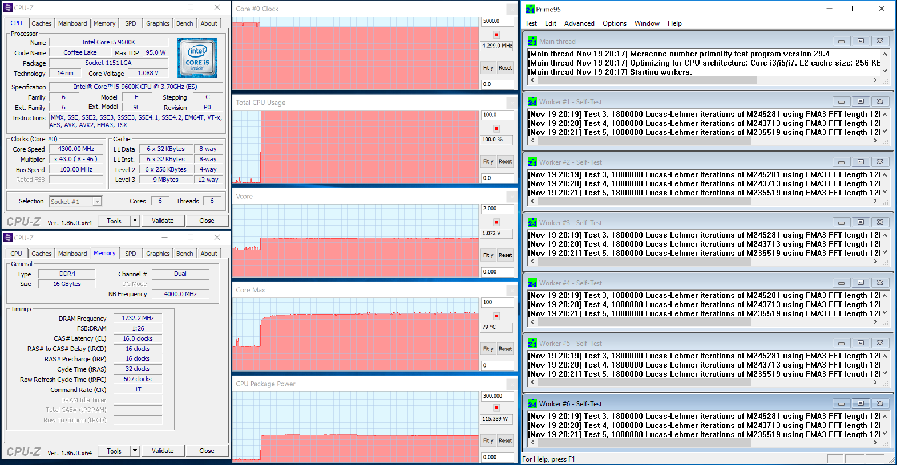Screen dimensions: 897x465
Task: Click the processor name value 'Intel Core i5 9600K'
Action: (x=108, y=42)
